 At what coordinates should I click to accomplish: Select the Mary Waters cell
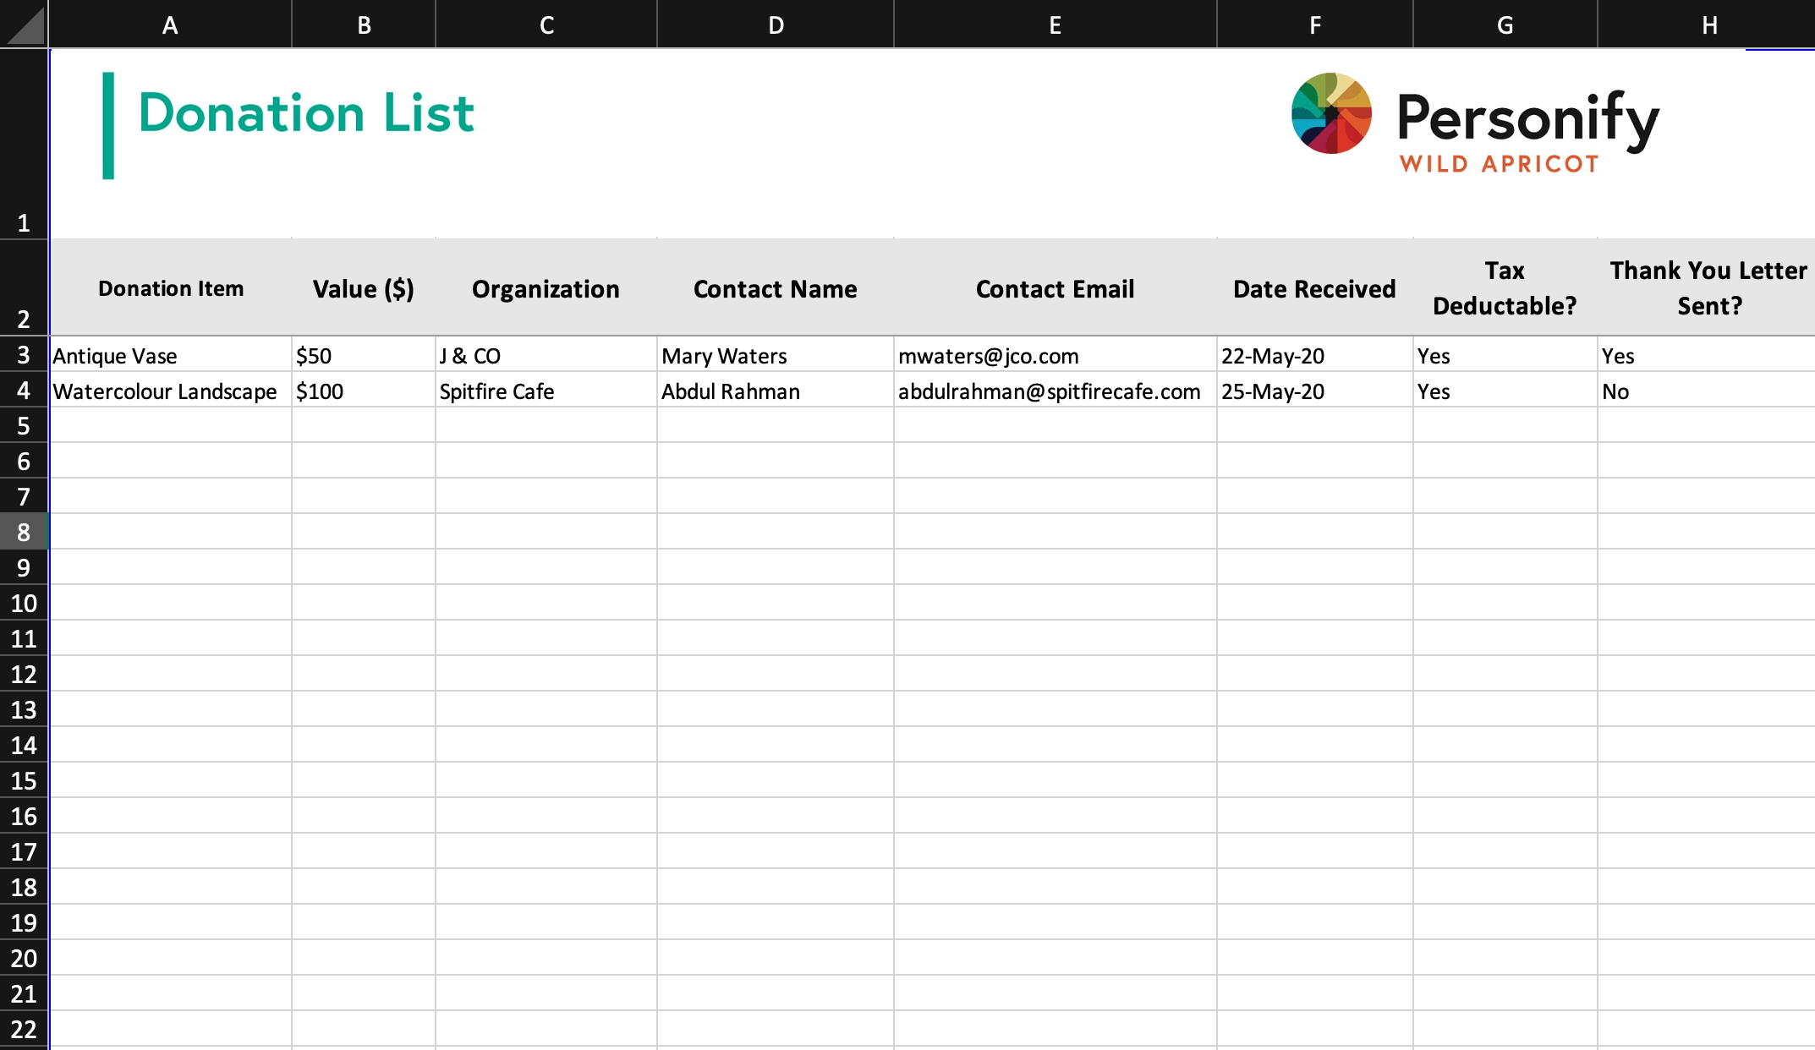(x=776, y=355)
